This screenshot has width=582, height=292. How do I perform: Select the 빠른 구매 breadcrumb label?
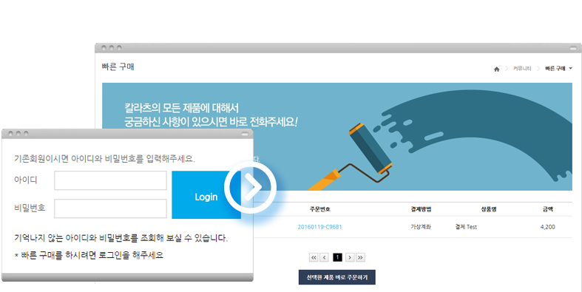555,69
